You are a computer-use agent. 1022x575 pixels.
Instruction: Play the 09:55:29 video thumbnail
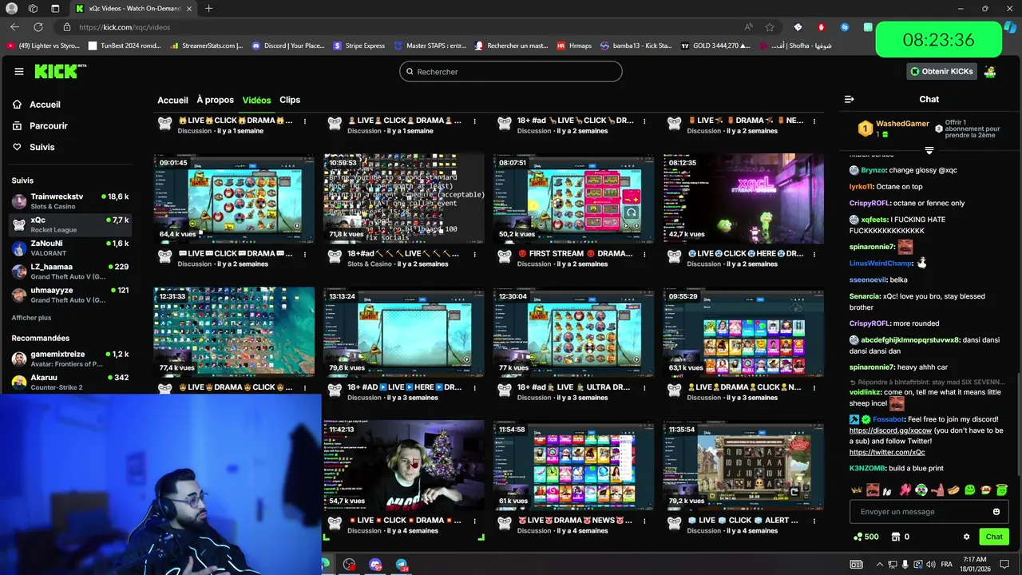tap(743, 332)
